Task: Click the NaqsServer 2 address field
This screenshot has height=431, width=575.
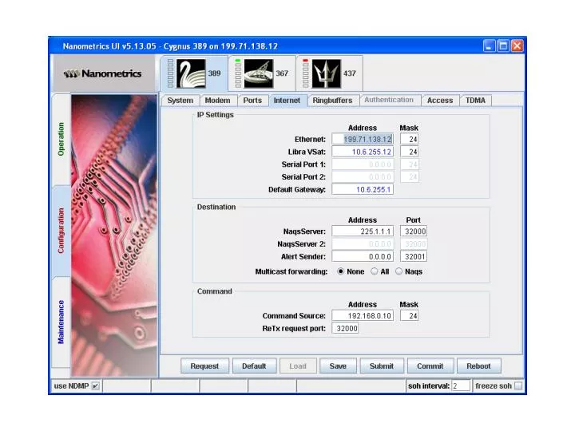Action: point(363,244)
